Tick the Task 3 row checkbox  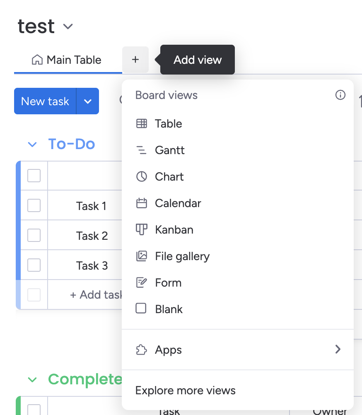[34, 265]
